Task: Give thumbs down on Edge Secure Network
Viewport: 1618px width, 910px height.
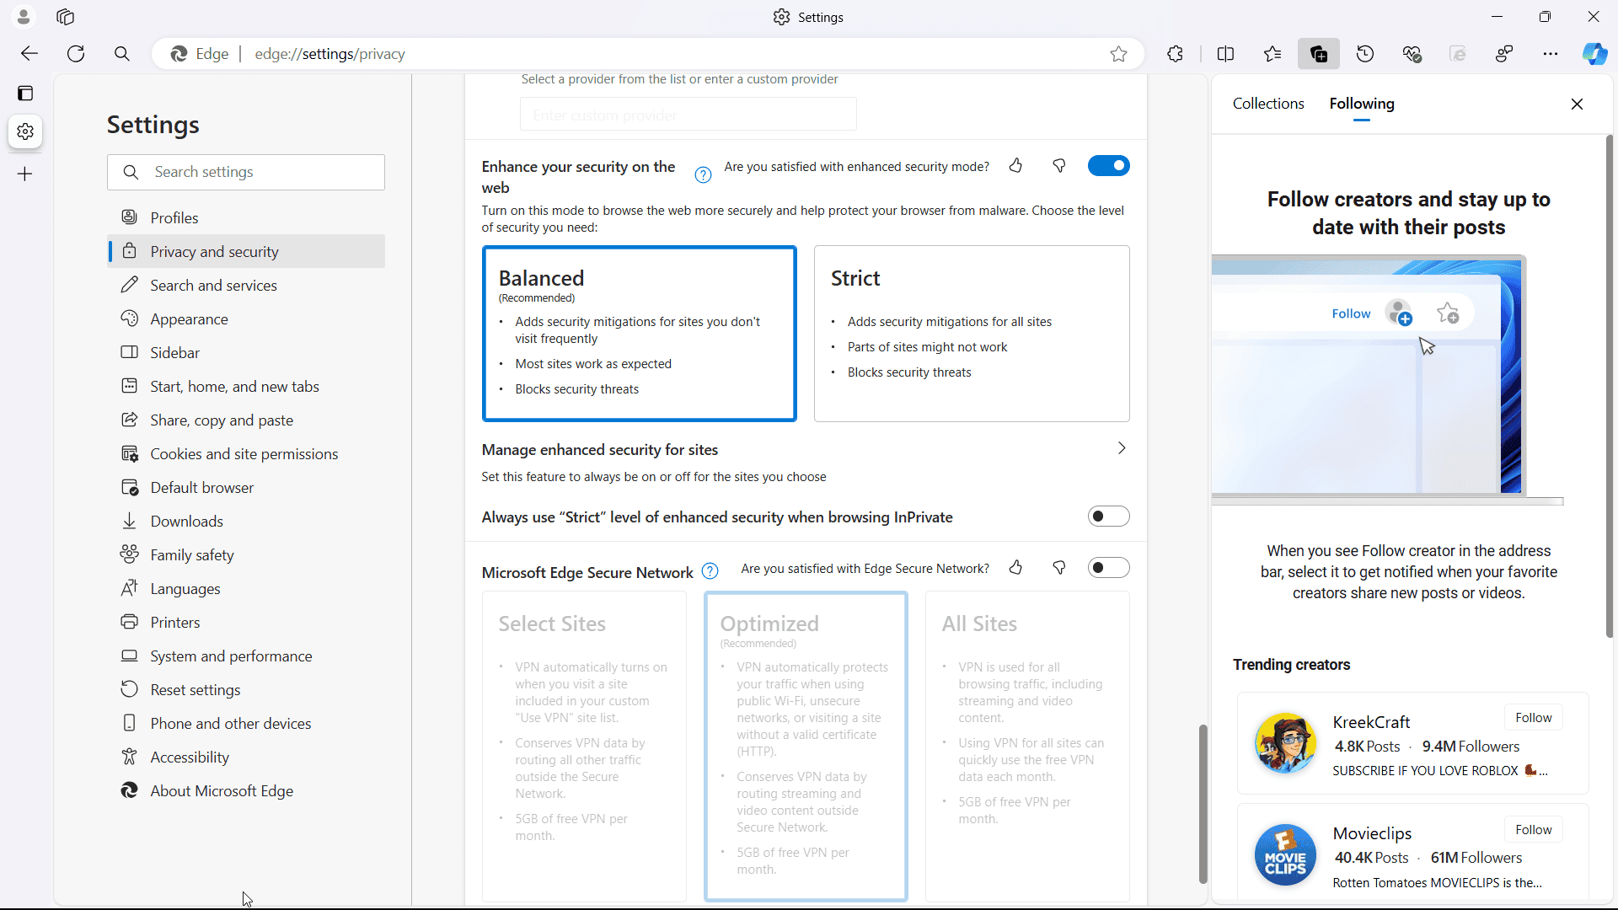Action: click(1059, 568)
